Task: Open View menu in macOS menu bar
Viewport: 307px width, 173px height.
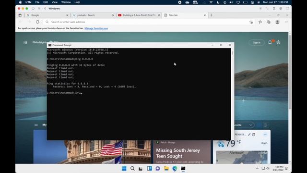Action: [x=55, y=2]
